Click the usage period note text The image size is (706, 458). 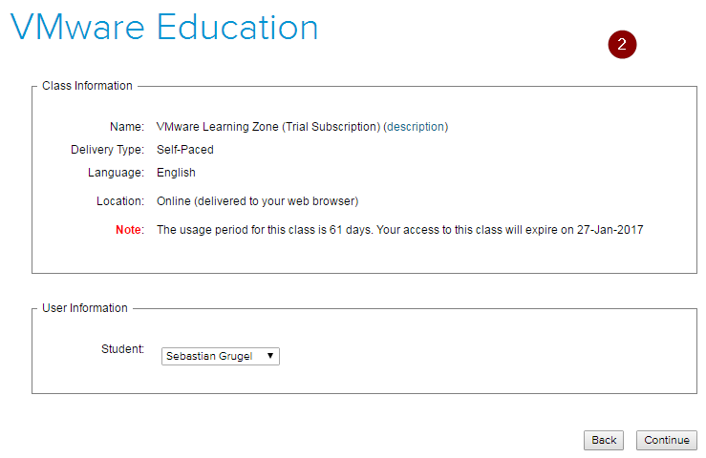click(x=399, y=230)
